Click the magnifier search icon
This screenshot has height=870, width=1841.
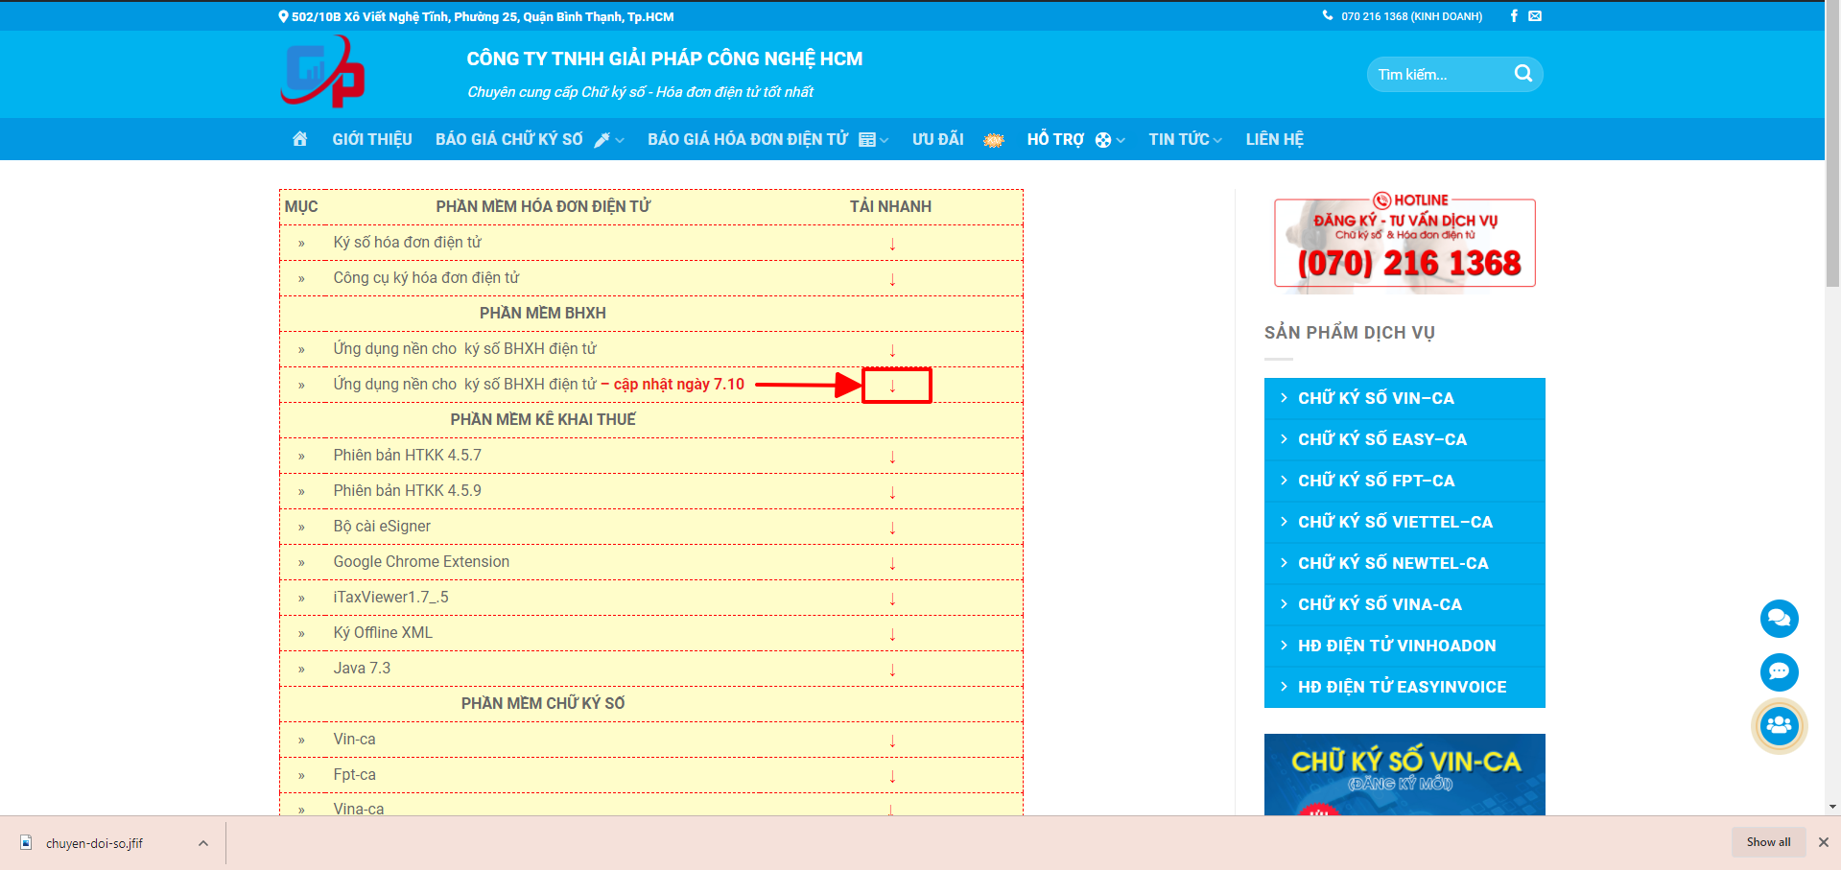tap(1522, 74)
